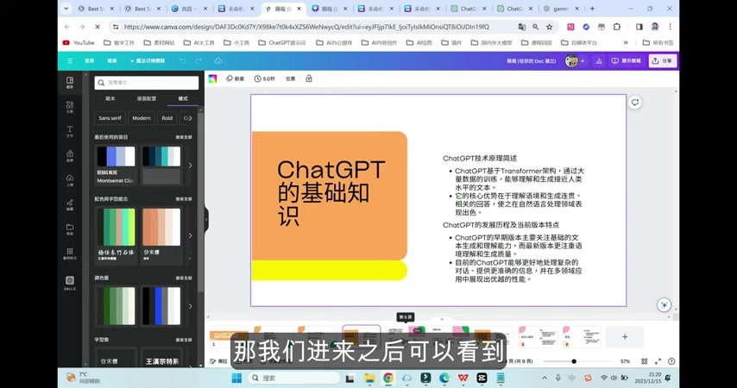The image size is (737, 388).
Task: Open Chrome side panel icon
Action: (639, 27)
